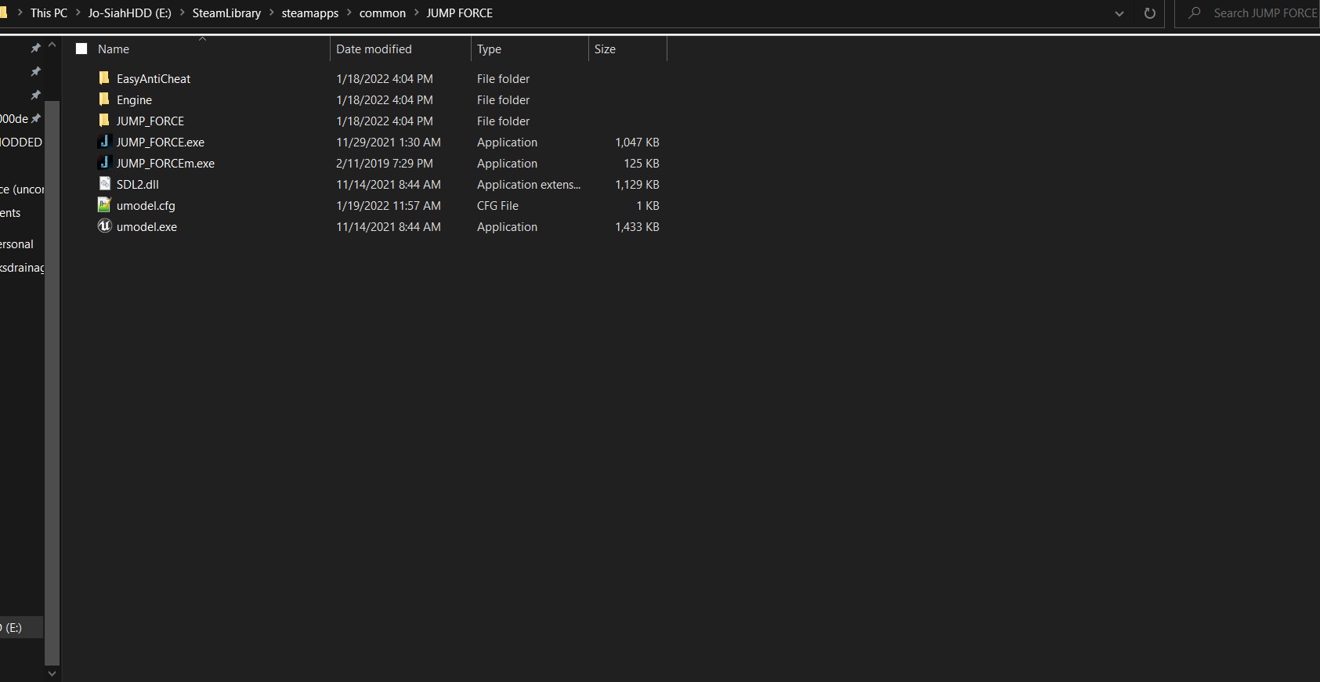Viewport: 1320px width, 682px height.
Task: Click the (E:) drive in sidebar
Action: [x=21, y=627]
